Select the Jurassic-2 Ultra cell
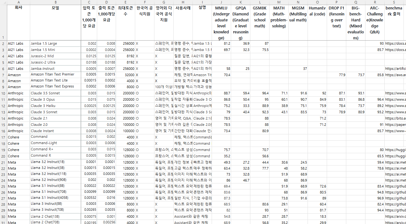Image resolution: width=406 pixels, height=224 pixels. [55, 62]
